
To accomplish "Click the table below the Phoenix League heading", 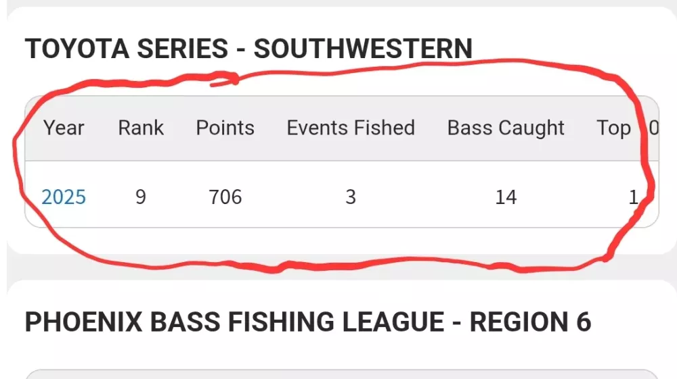I will point(342,374).
